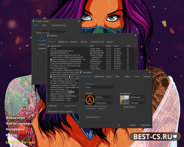Sort by the Игроки column header

tap(109, 46)
